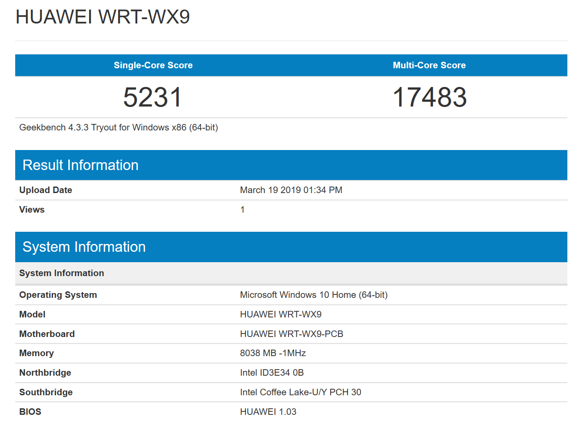Click the Views row label
583x427 pixels.
click(32, 210)
